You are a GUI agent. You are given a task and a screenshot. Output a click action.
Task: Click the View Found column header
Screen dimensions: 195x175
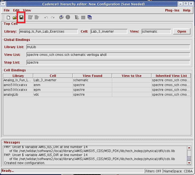click(x=92, y=76)
